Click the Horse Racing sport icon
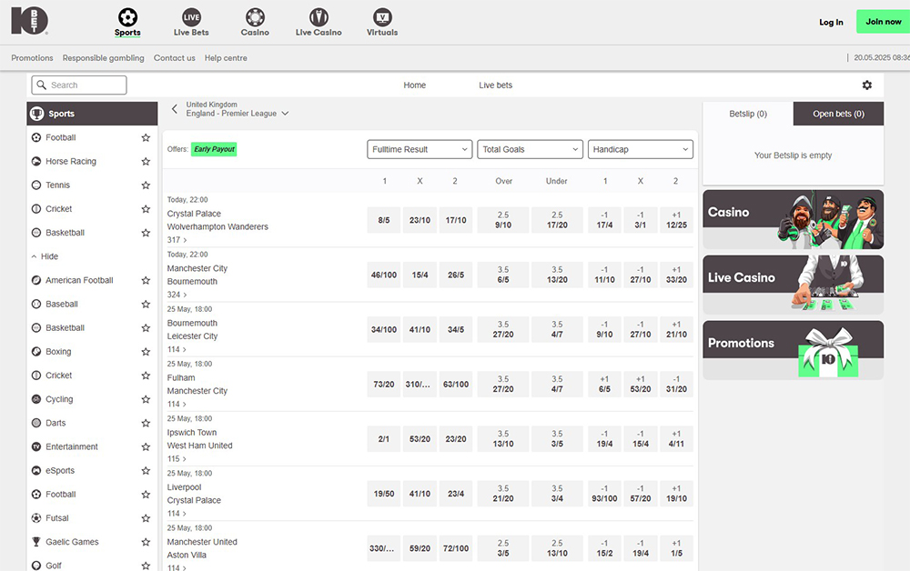910x571 pixels. pyautogui.click(x=36, y=161)
